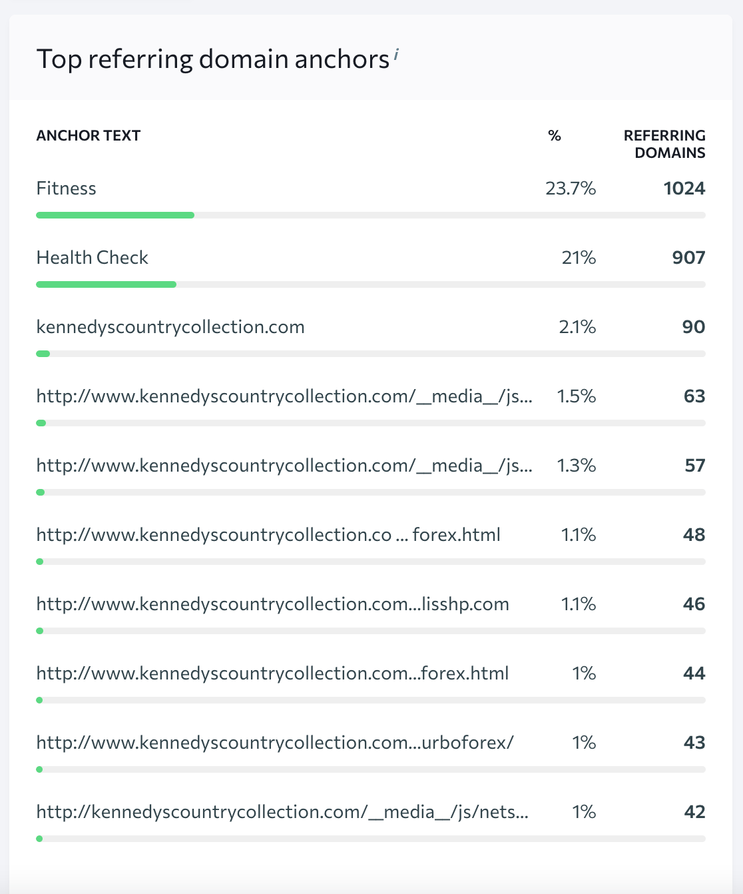
Task: Click the Fitness anchor text
Action: point(66,189)
